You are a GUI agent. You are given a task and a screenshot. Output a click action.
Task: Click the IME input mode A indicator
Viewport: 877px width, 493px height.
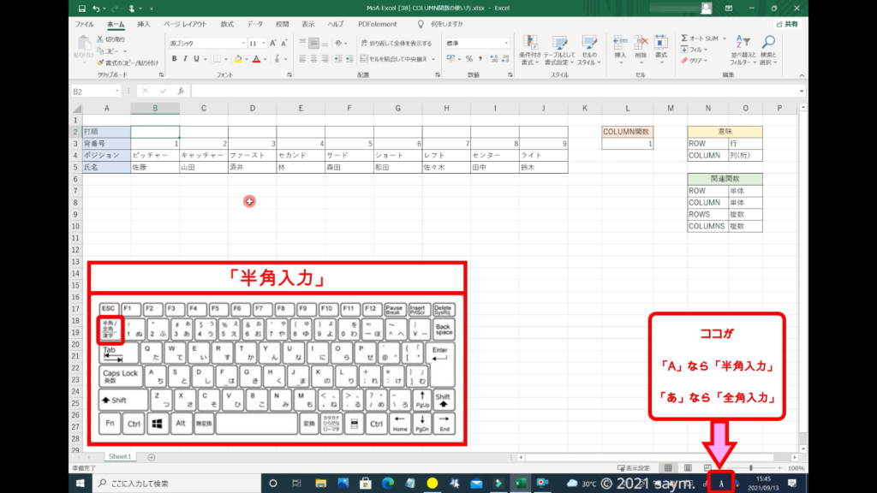(x=722, y=484)
